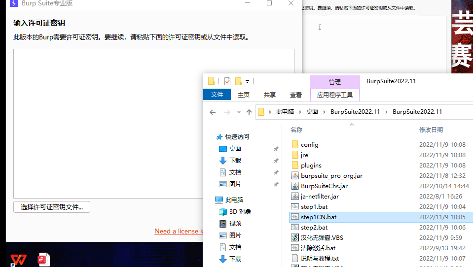Select the 管理 contextual tab
Image resolution: width=473 pixels, height=267 pixels.
[335, 82]
